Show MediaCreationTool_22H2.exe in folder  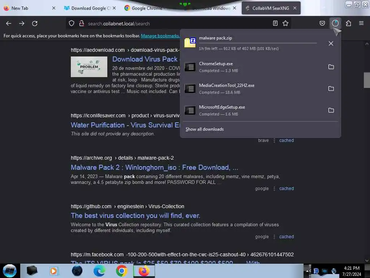pyautogui.click(x=331, y=89)
